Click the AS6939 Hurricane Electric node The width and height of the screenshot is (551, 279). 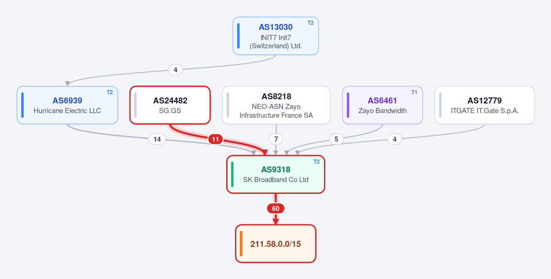[68, 105]
